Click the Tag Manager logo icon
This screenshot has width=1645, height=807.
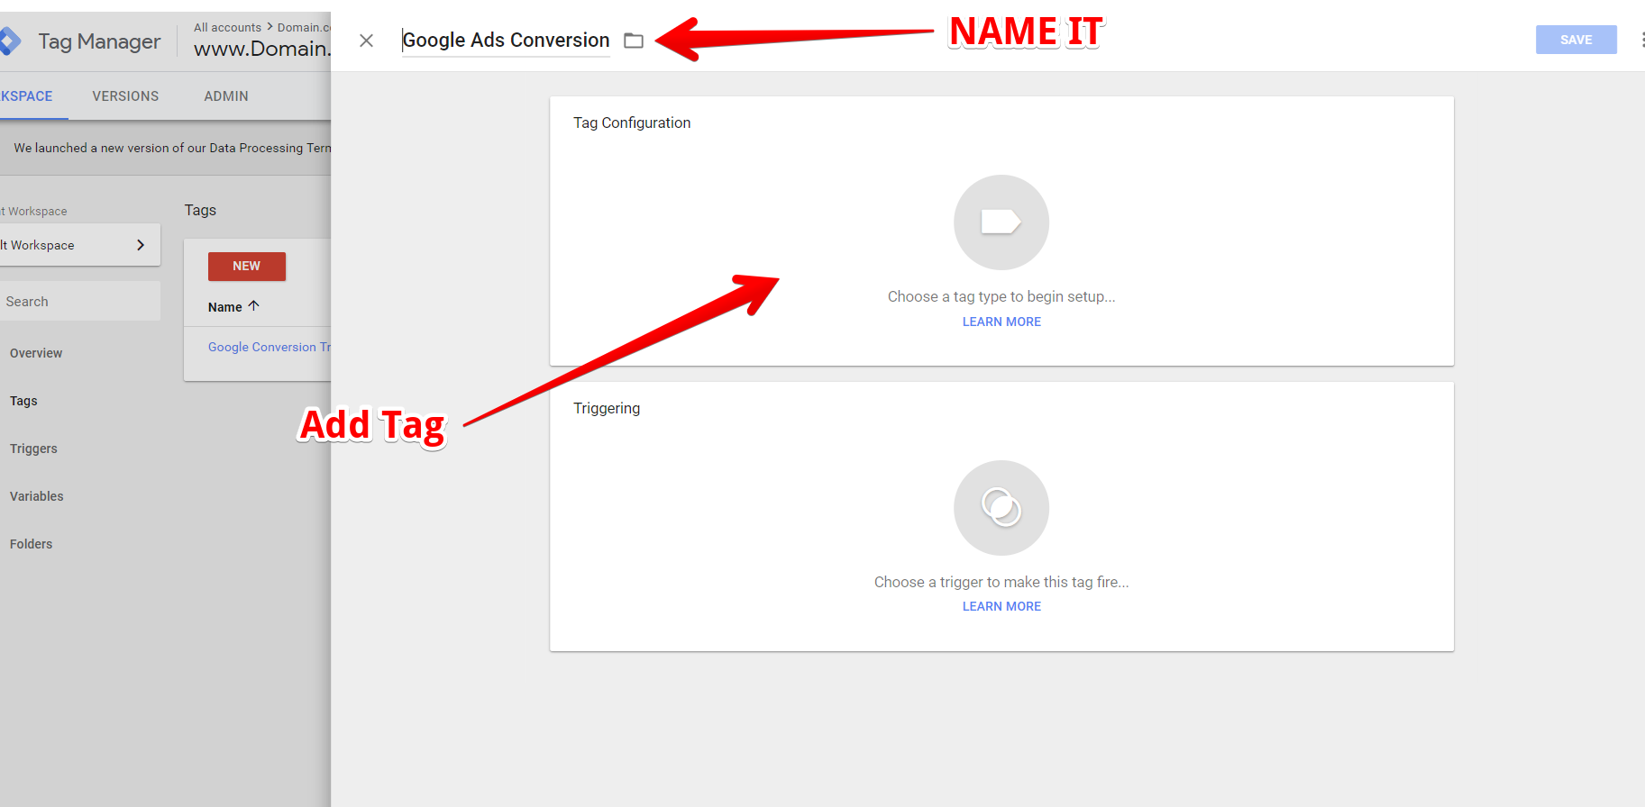(9, 41)
